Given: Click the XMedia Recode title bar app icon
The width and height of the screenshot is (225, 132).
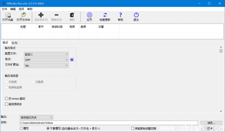Looking at the screenshot, I should click(x=4, y=4).
